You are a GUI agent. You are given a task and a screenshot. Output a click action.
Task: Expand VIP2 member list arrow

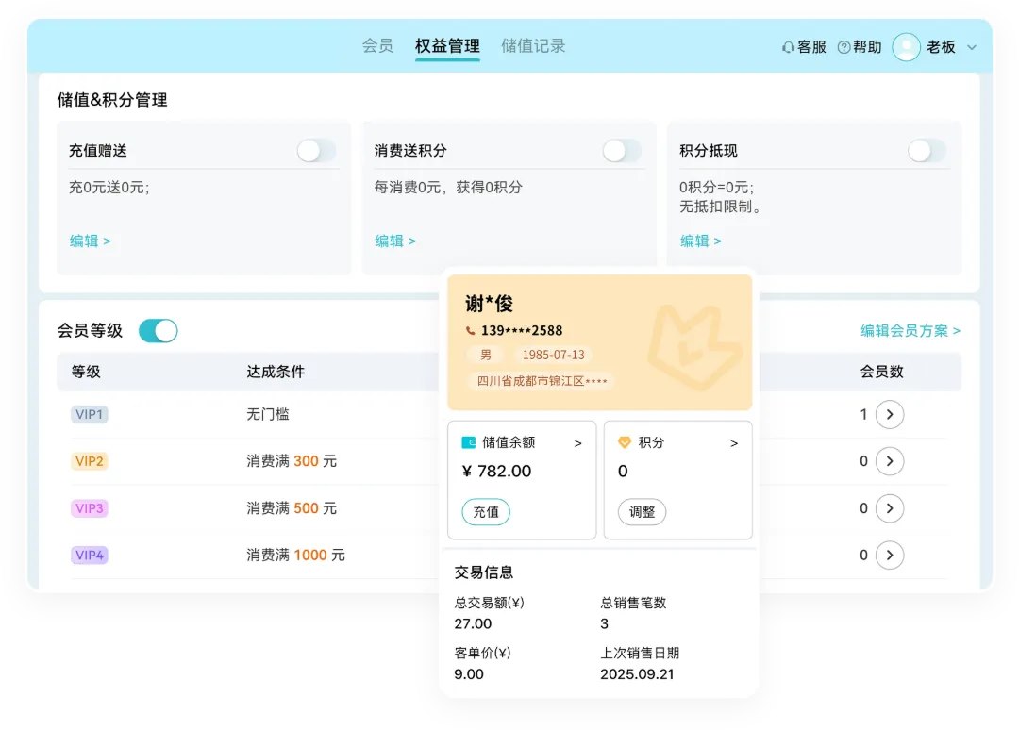pos(890,461)
